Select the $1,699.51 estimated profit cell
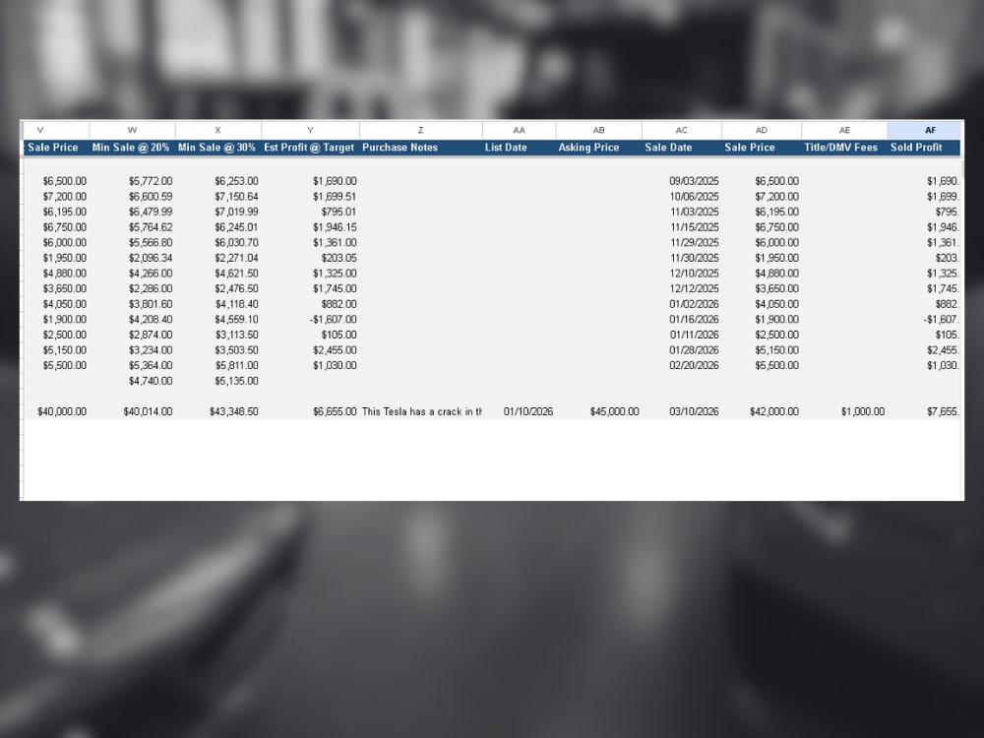The image size is (984, 738). (310, 197)
